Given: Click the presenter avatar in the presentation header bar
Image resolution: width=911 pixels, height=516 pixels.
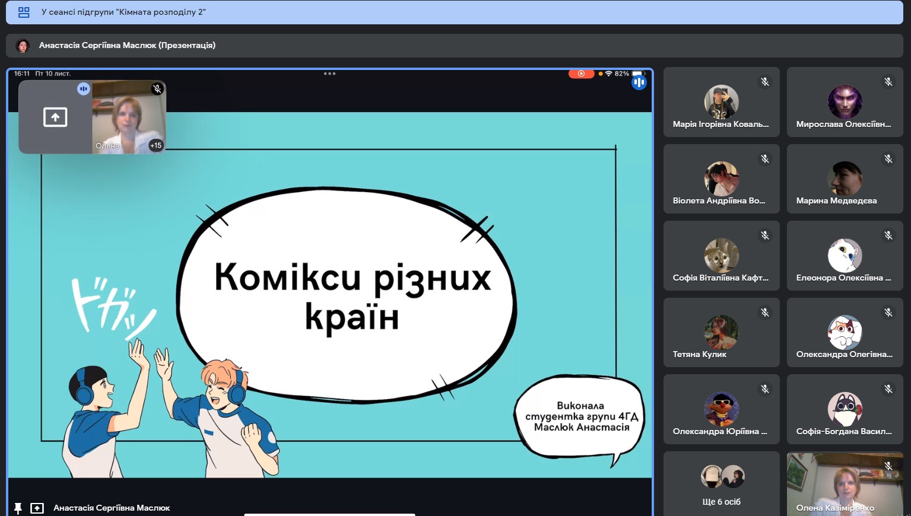Looking at the screenshot, I should (23, 46).
